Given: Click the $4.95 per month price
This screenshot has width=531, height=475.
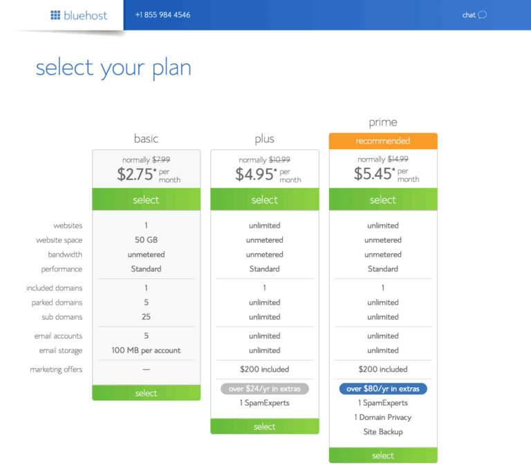Looking at the screenshot, I should (x=268, y=175).
